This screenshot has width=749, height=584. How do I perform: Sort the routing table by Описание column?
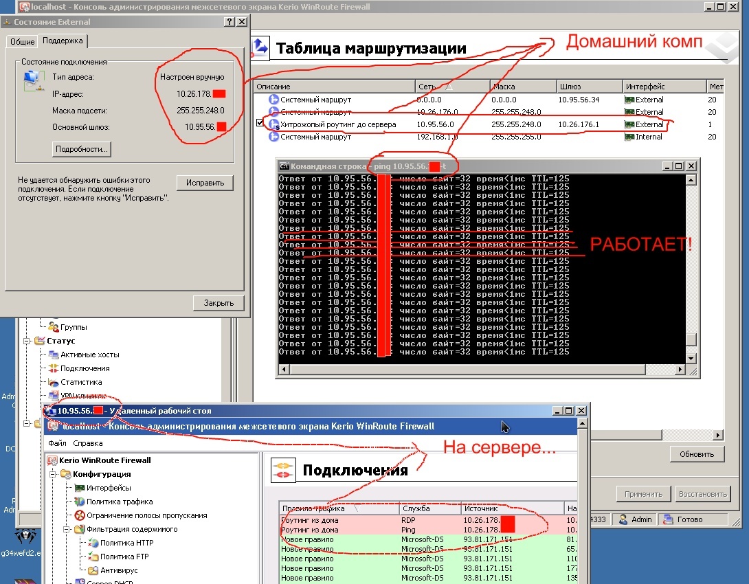[x=335, y=87]
